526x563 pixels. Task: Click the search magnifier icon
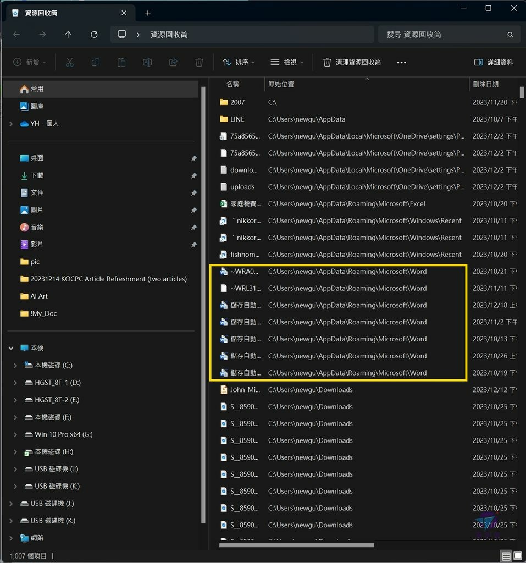pos(510,35)
